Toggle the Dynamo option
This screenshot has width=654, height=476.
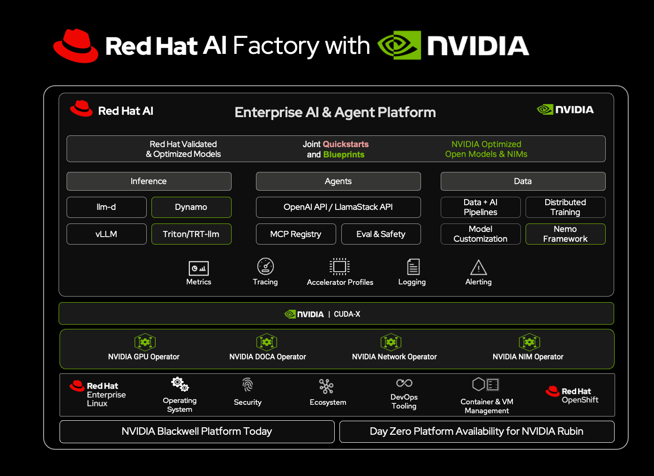(x=191, y=207)
